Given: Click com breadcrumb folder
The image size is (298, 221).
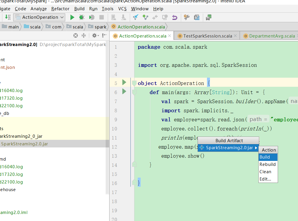Looking at the screenshot, I should pos(54,27).
